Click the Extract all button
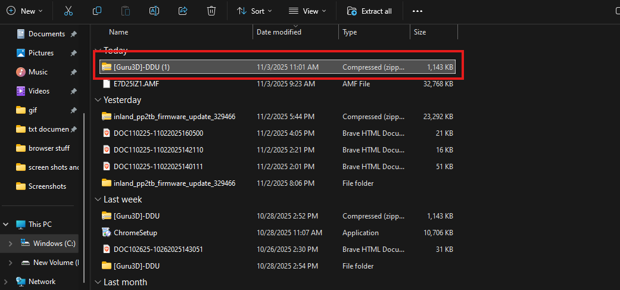 (x=369, y=11)
